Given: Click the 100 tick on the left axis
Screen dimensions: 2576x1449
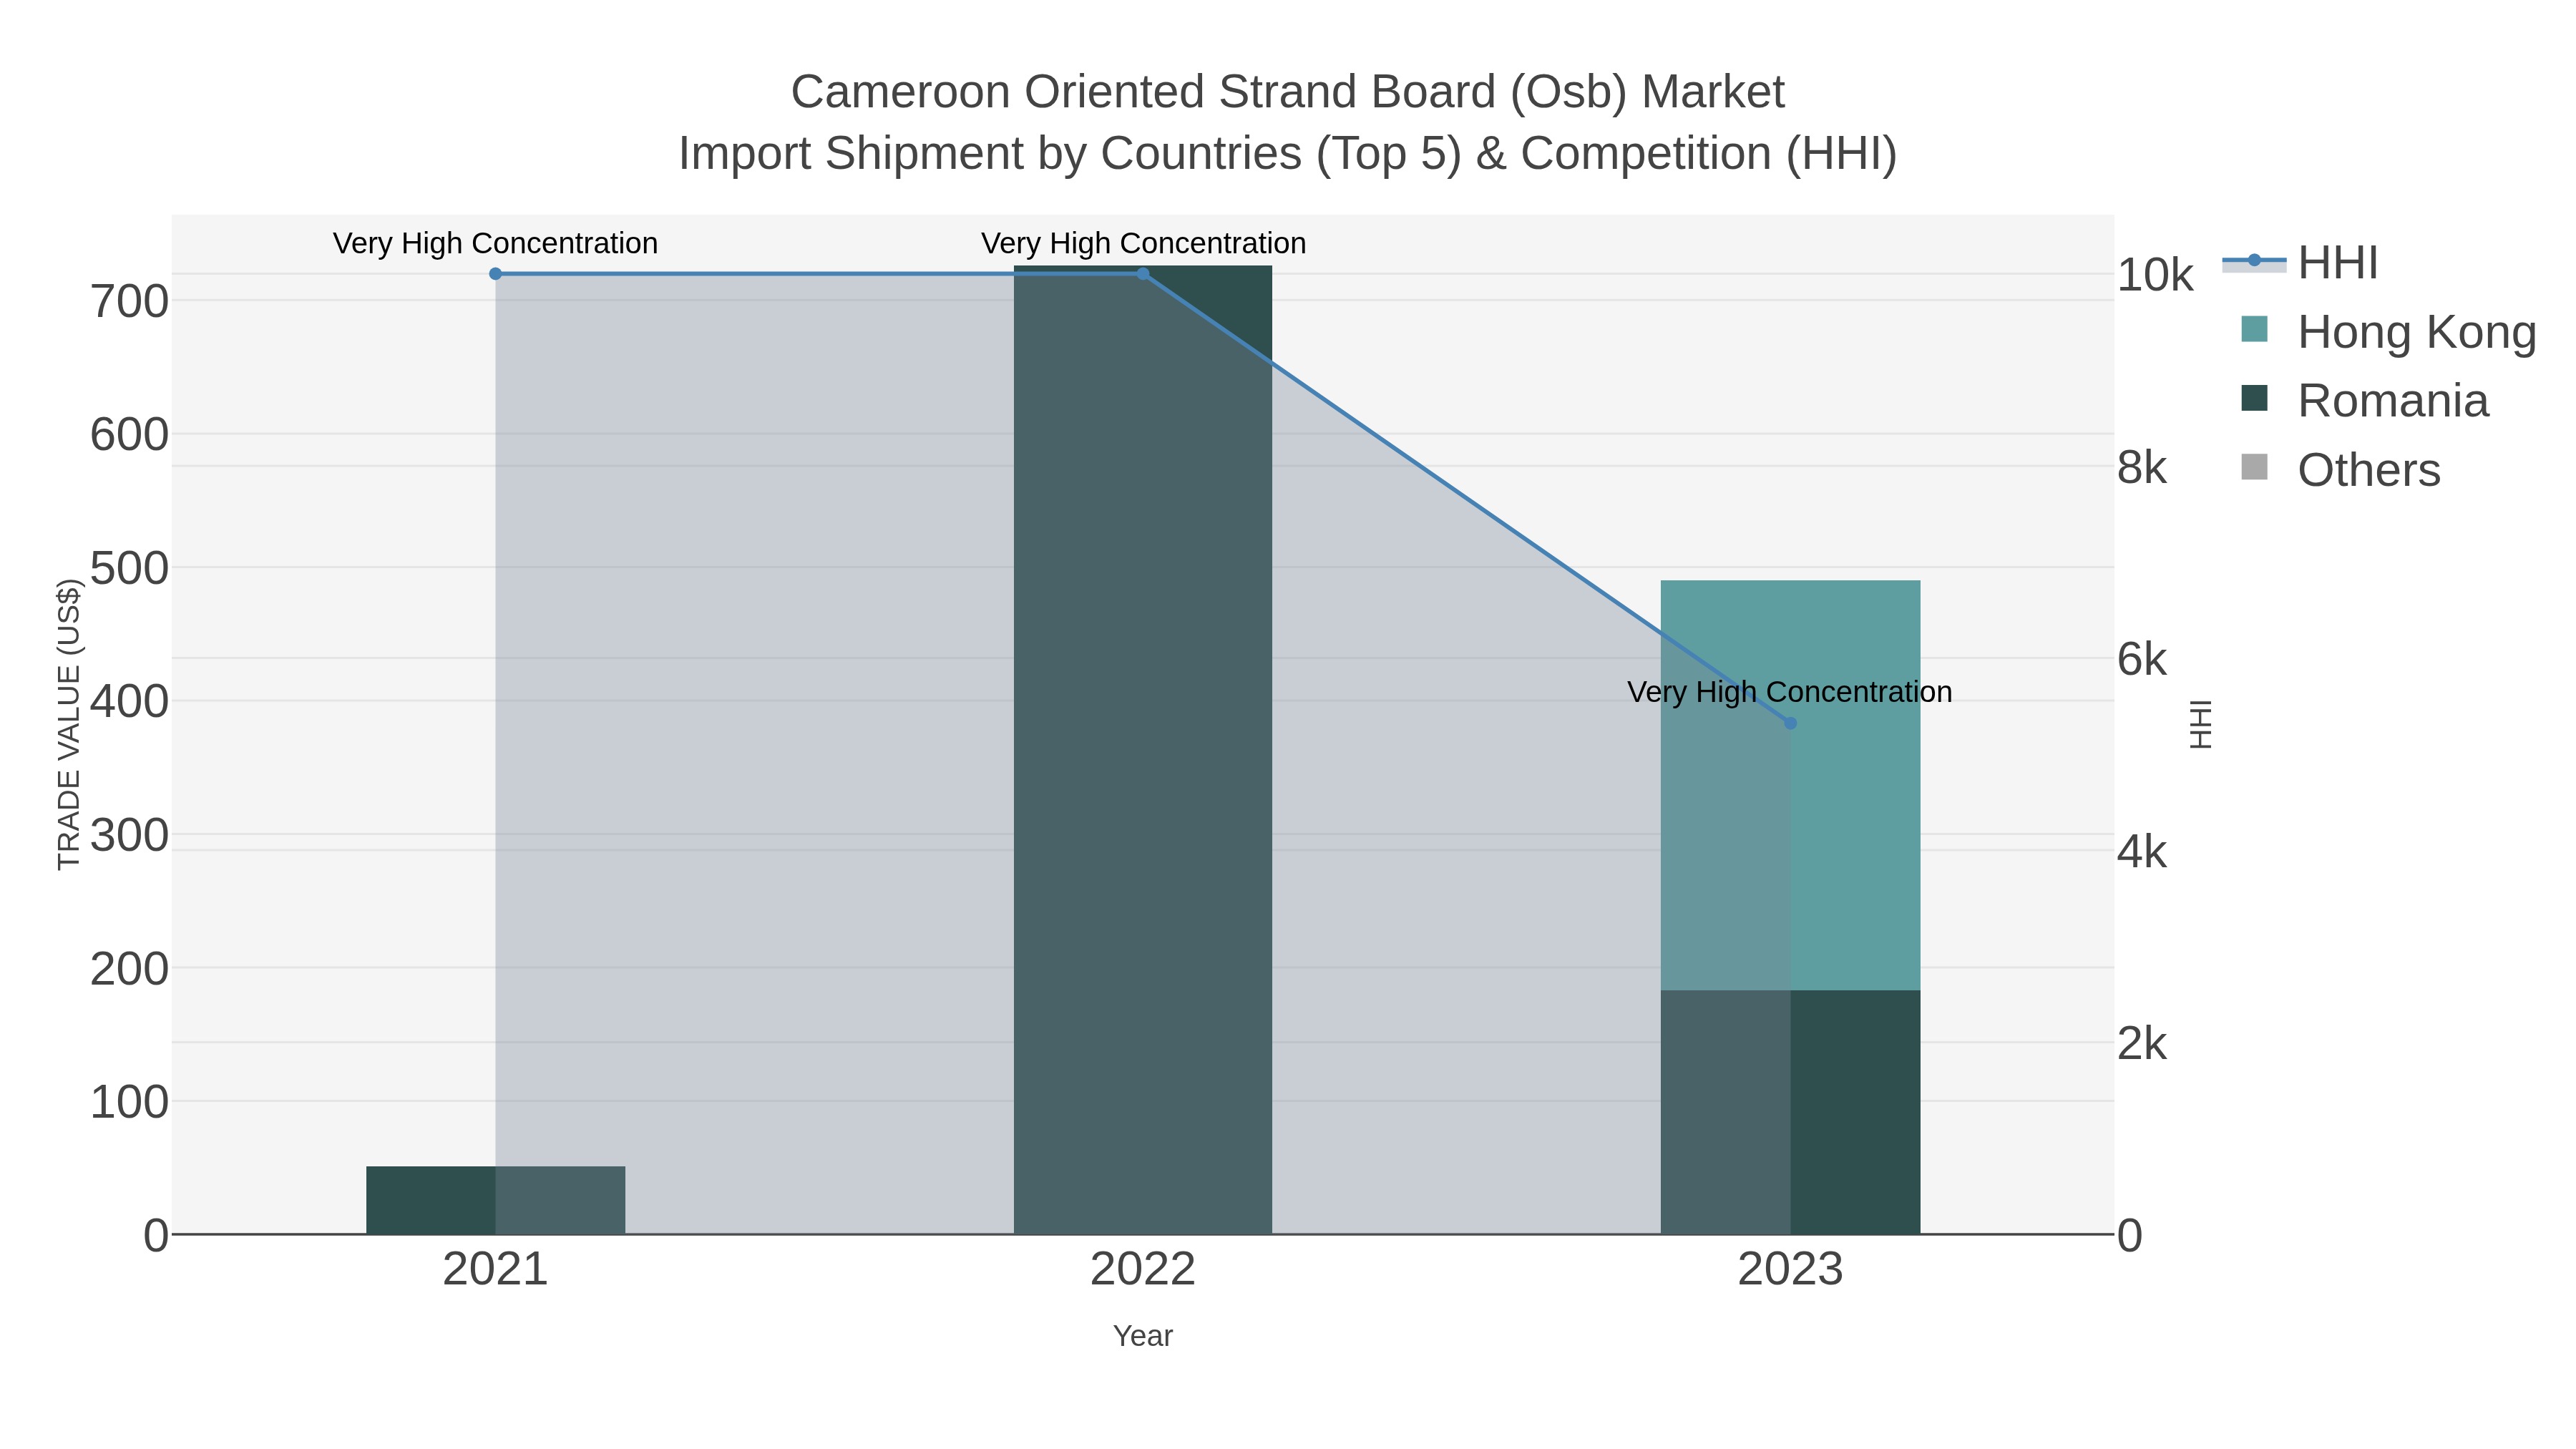Looking at the screenshot, I should coord(129,1102).
